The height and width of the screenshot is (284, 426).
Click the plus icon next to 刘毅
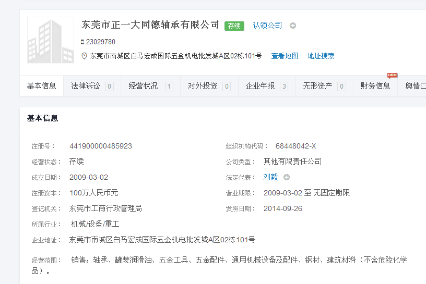pyautogui.click(x=287, y=177)
